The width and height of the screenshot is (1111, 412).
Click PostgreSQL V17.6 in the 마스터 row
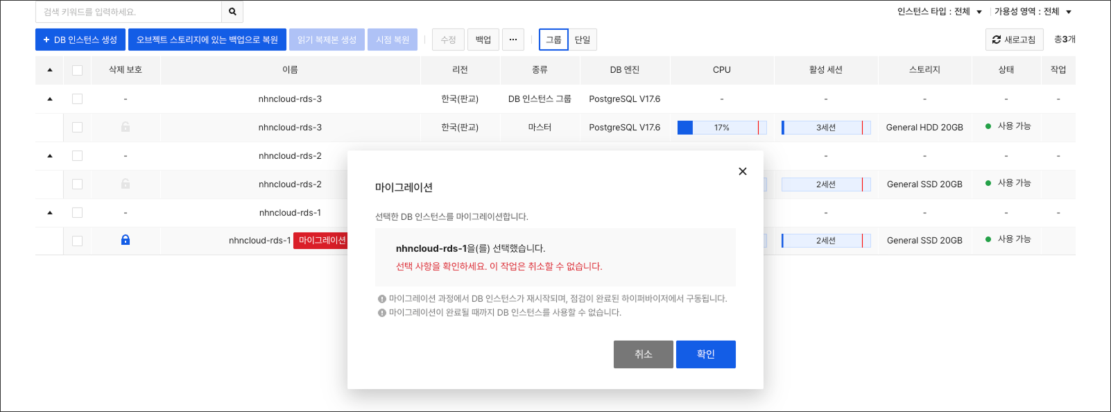pyautogui.click(x=625, y=128)
